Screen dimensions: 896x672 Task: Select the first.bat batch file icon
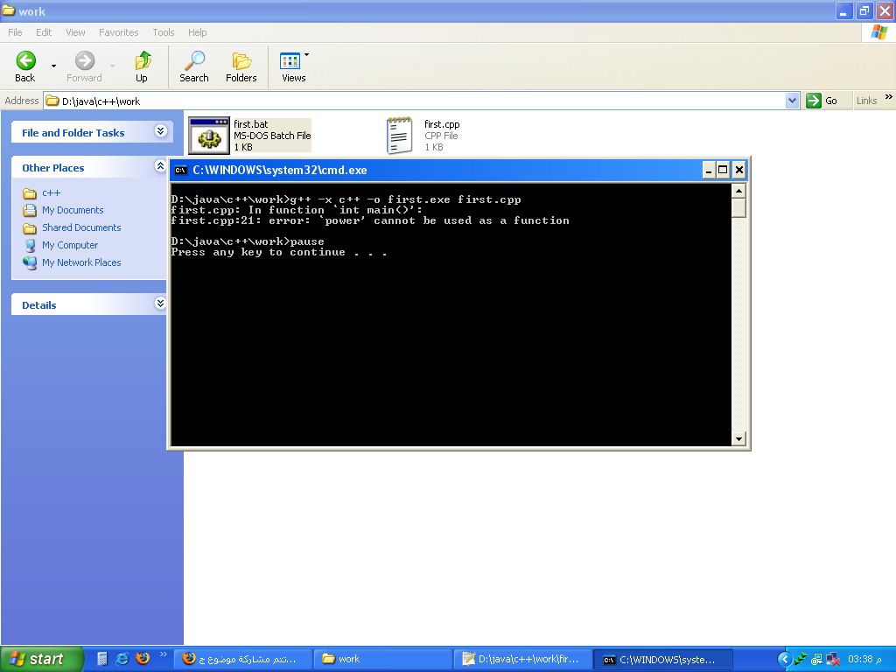(x=209, y=136)
